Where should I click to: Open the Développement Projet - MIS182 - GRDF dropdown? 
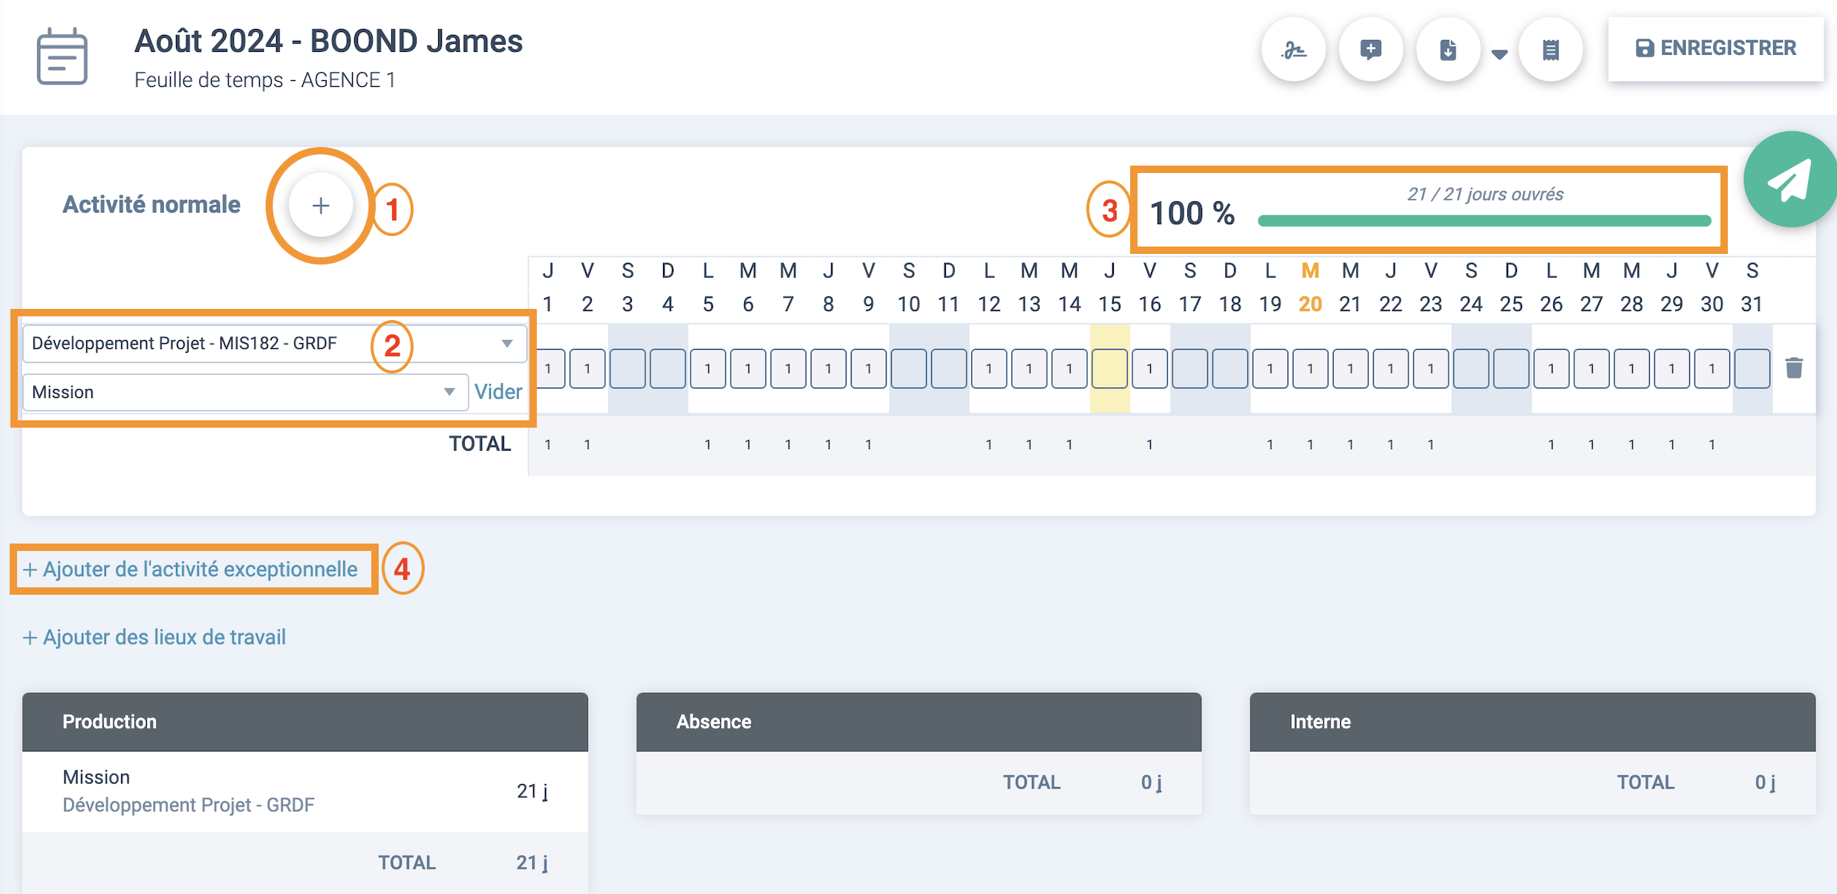[x=274, y=343]
